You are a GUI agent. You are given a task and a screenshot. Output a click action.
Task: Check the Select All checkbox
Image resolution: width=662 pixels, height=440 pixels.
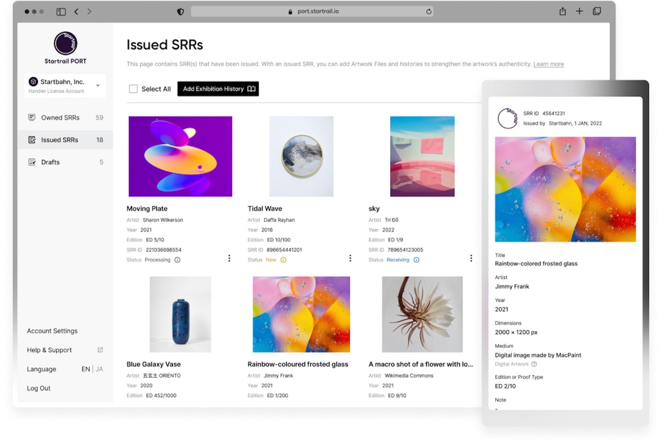click(x=133, y=89)
